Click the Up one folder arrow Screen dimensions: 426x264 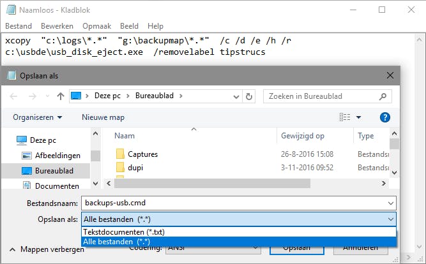point(60,96)
